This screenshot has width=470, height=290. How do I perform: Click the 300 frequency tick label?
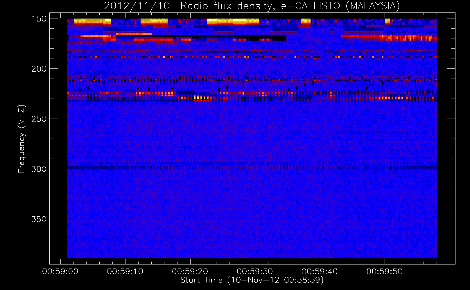[x=39, y=169]
